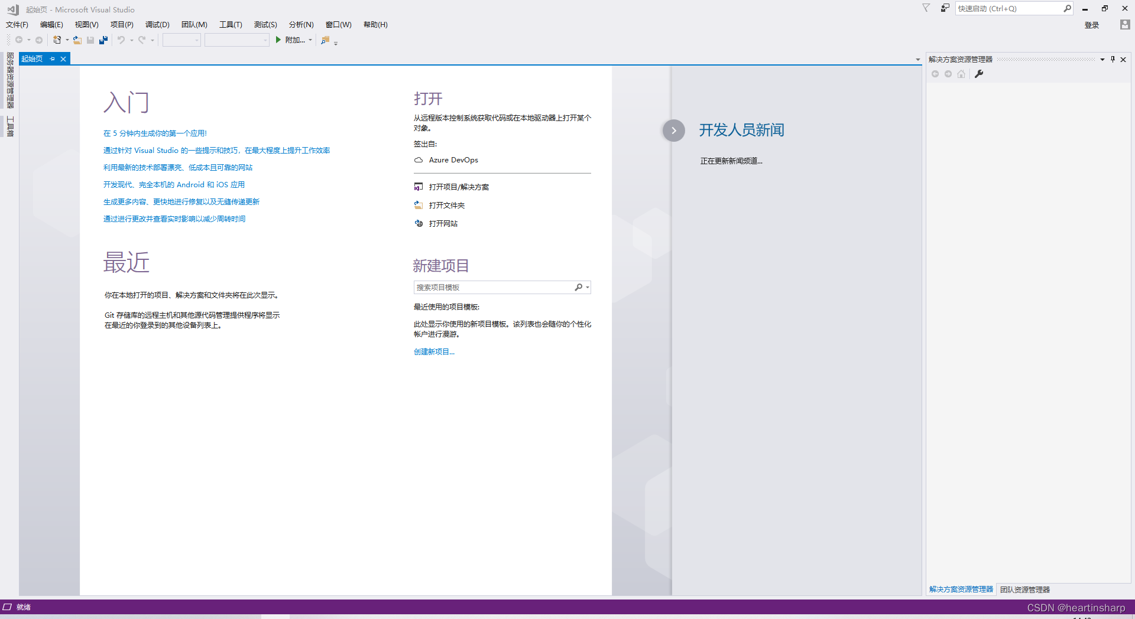Open the 工具(T) menu

230,25
